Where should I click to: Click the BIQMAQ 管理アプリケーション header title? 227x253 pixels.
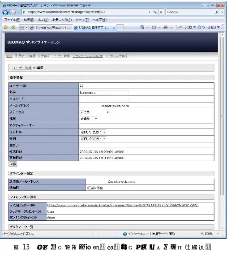(34, 42)
